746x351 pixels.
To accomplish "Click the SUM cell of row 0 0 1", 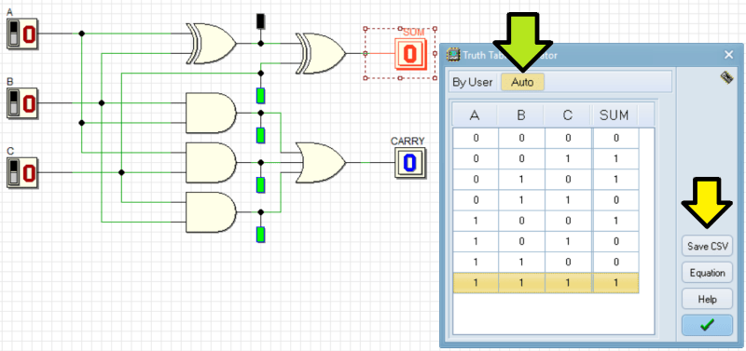I will [615, 158].
